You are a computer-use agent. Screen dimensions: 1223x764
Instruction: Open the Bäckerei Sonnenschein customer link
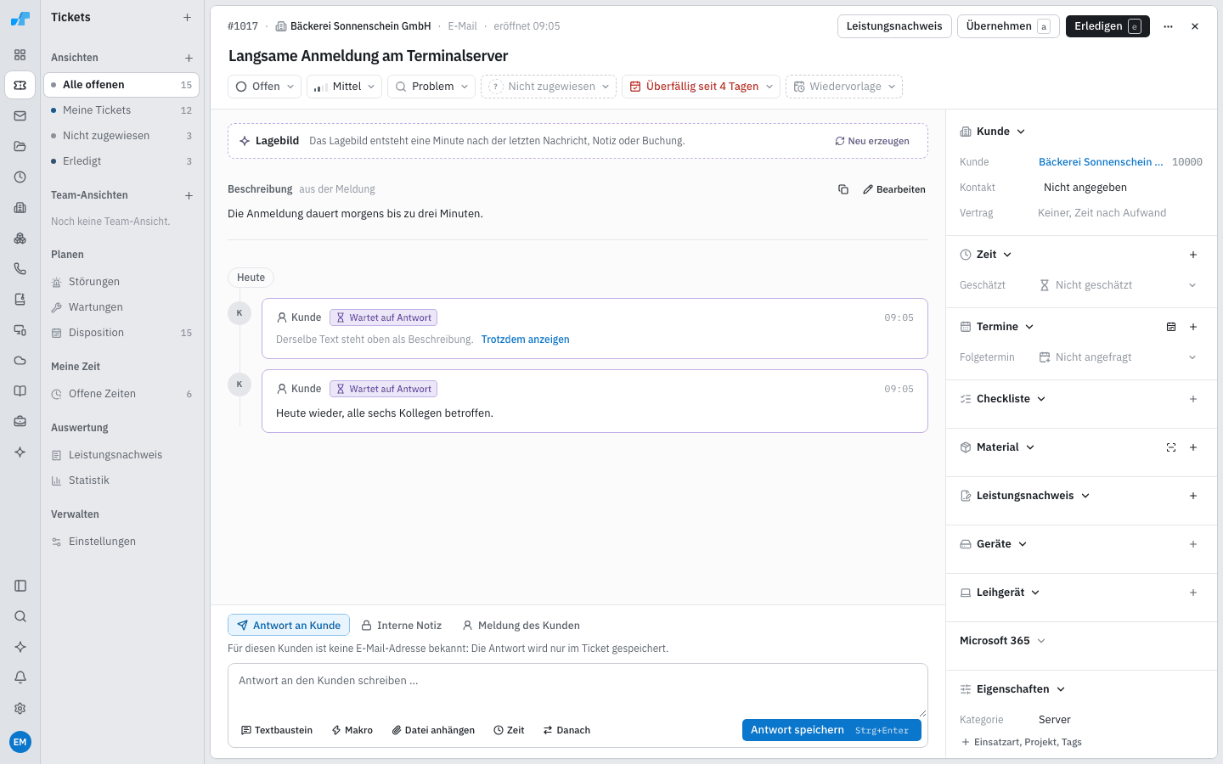coord(1101,162)
